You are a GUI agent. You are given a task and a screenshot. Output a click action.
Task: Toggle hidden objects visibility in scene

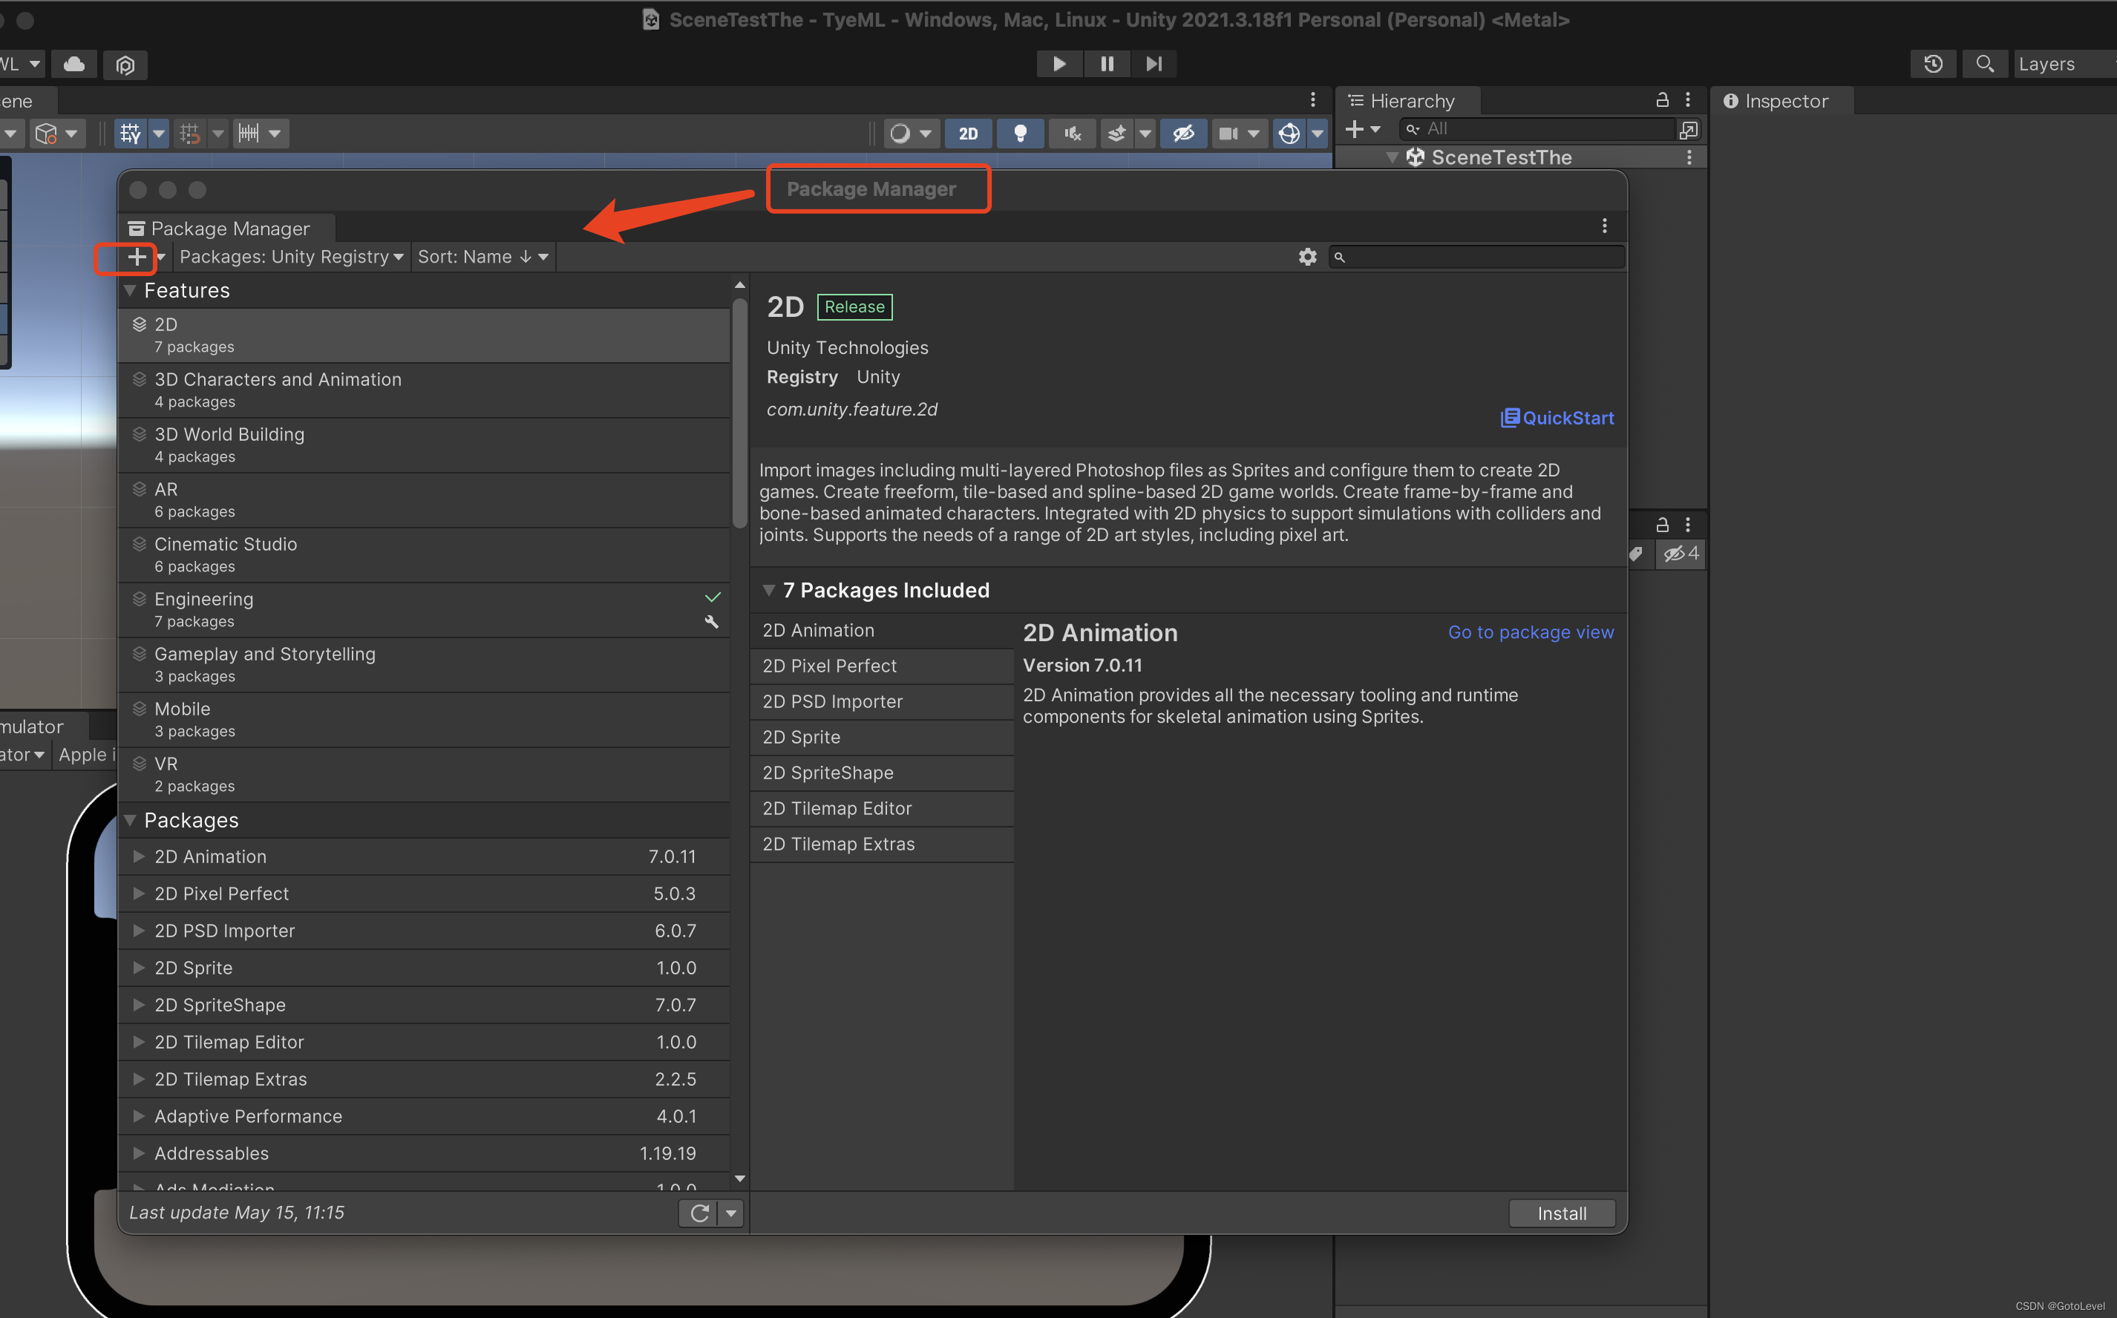coord(1183,134)
